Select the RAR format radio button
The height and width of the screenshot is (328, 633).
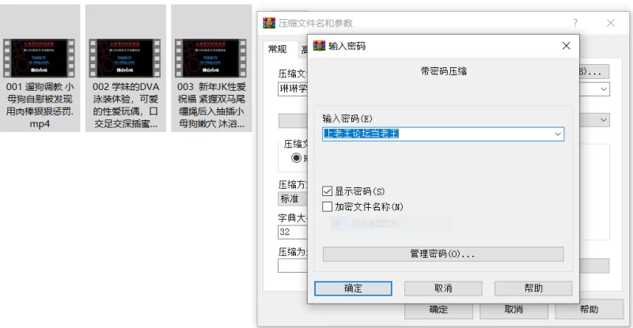tap(296, 158)
